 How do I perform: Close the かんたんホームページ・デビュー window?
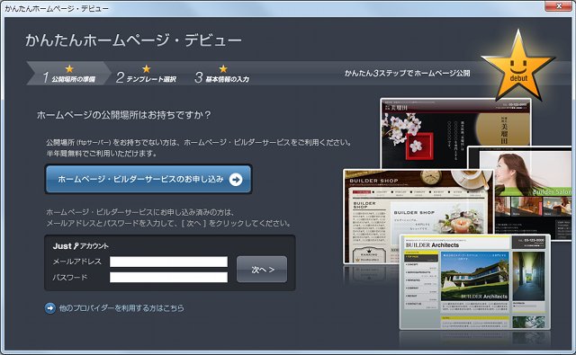point(558,6)
